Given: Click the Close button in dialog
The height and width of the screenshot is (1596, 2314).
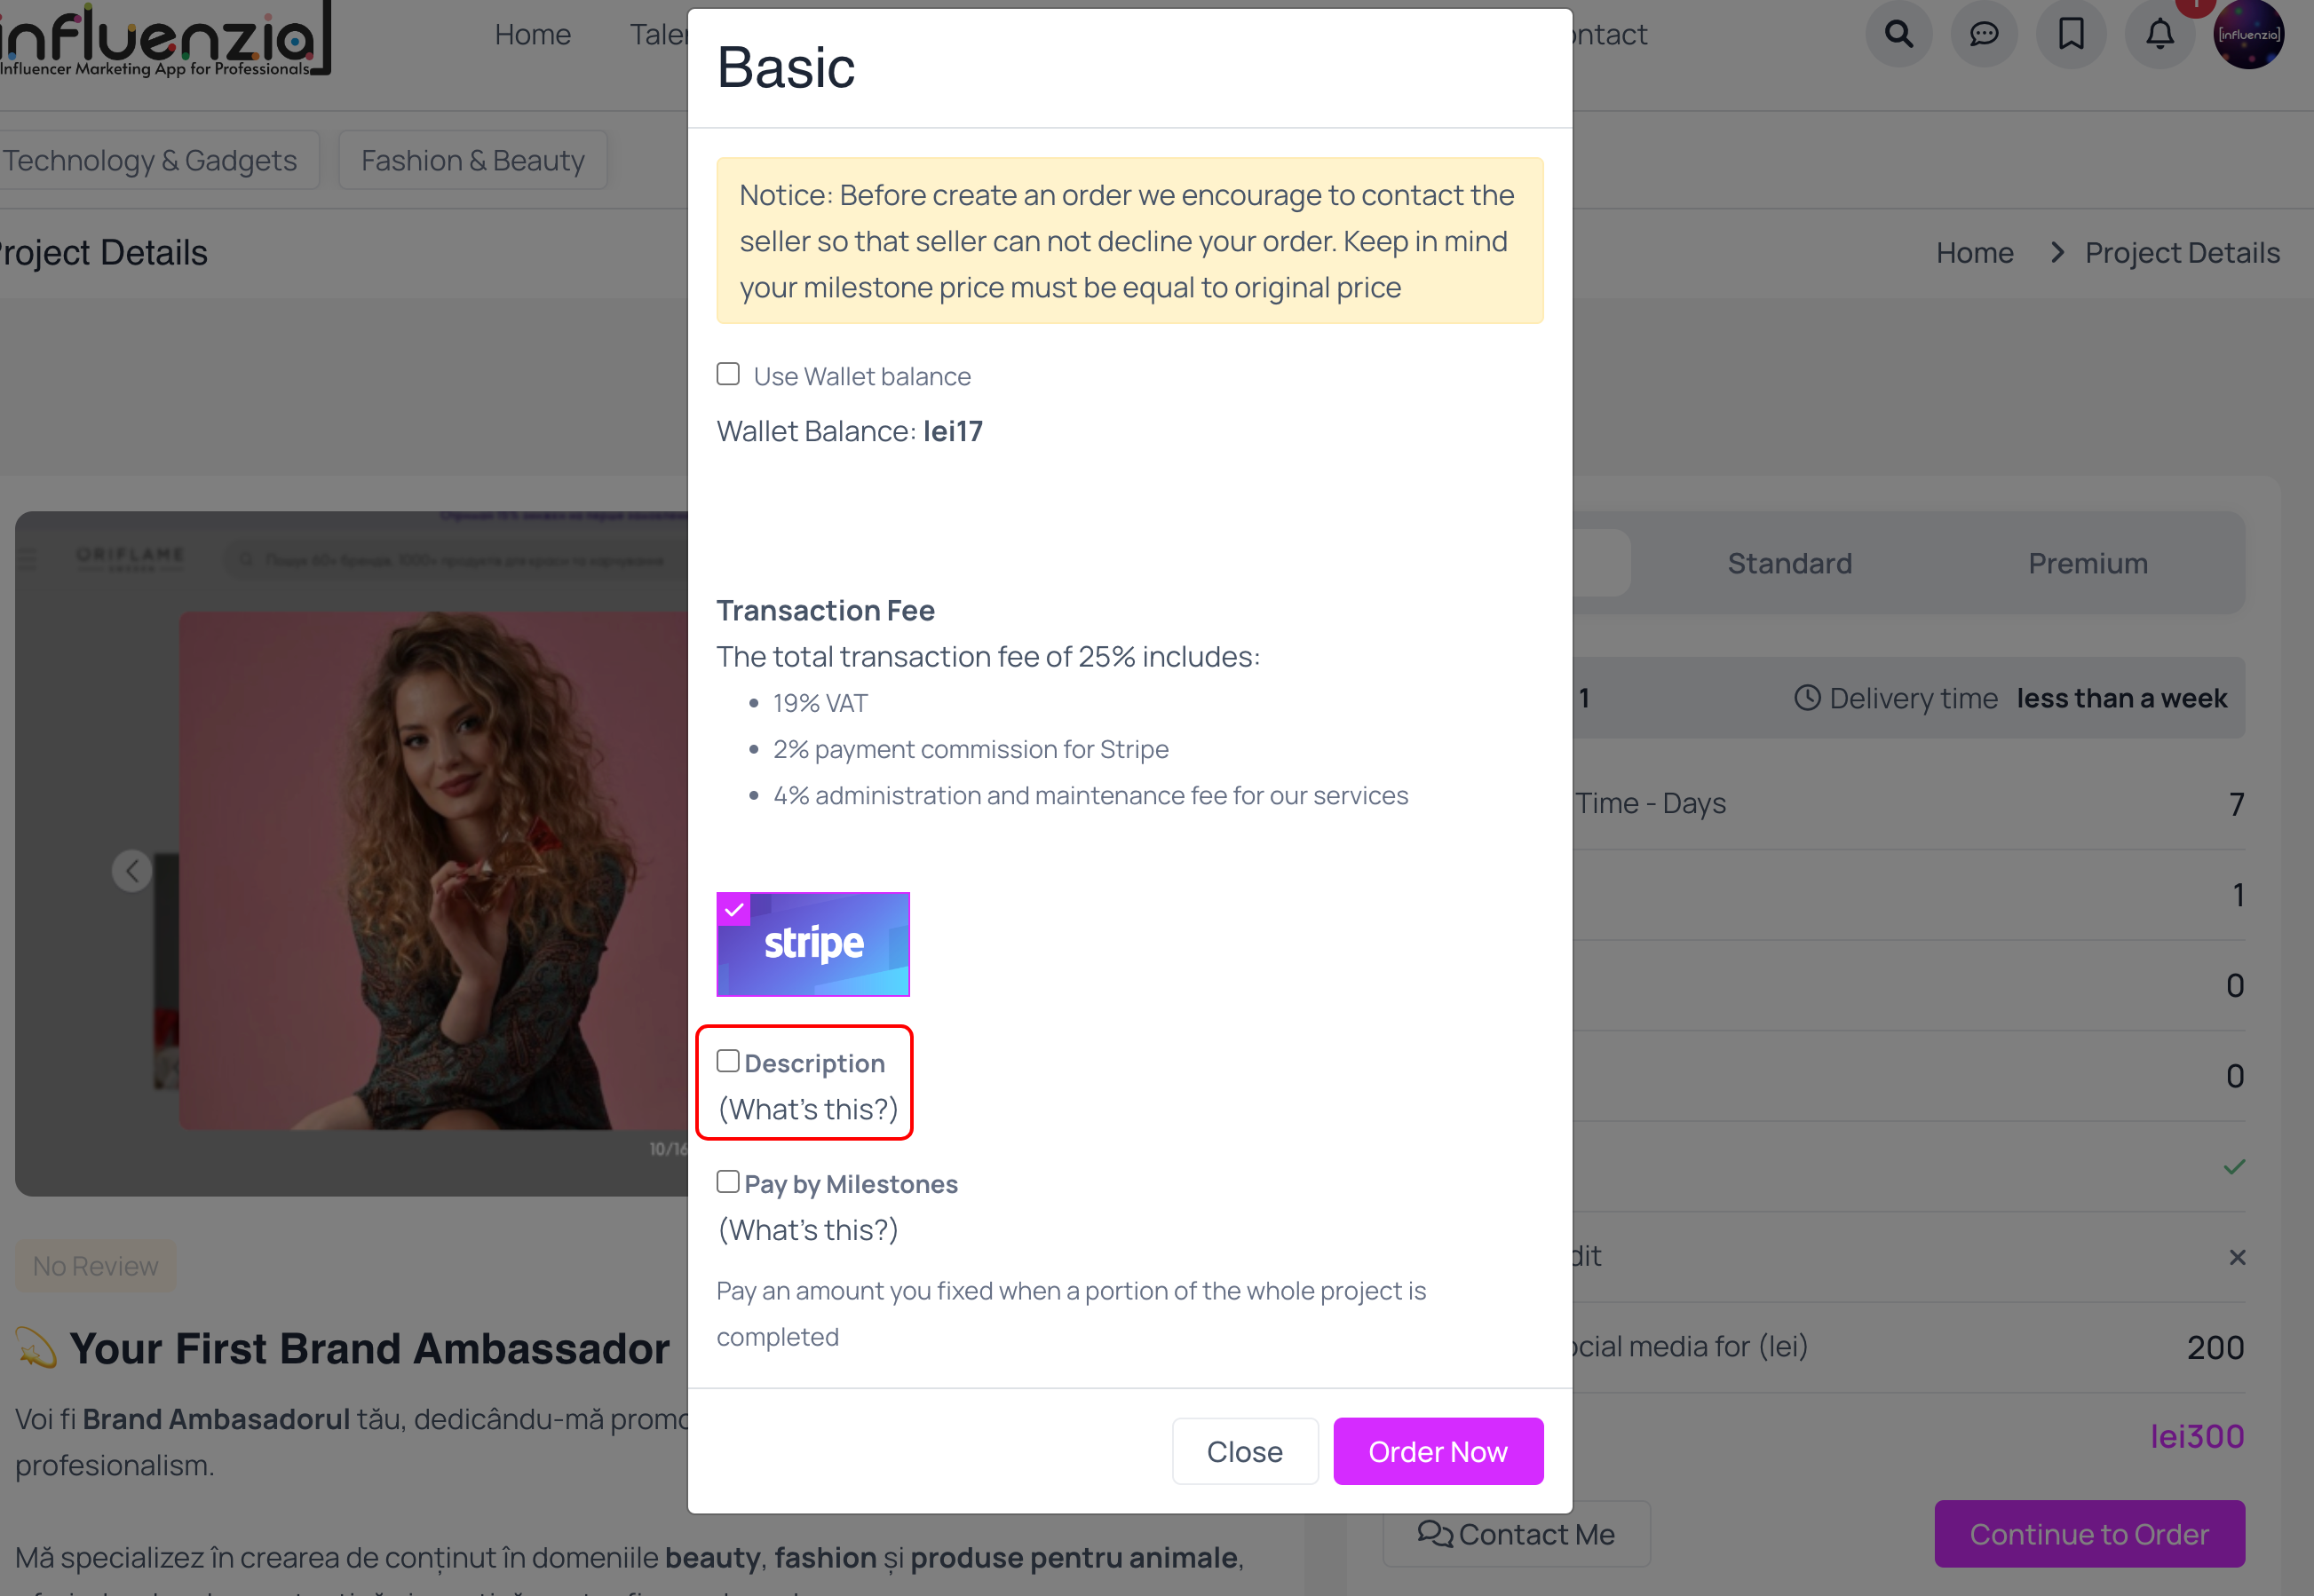Looking at the screenshot, I should click(1245, 1451).
